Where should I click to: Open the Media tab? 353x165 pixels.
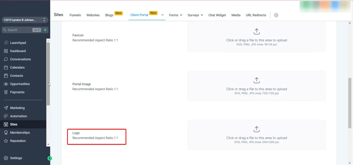236,15
